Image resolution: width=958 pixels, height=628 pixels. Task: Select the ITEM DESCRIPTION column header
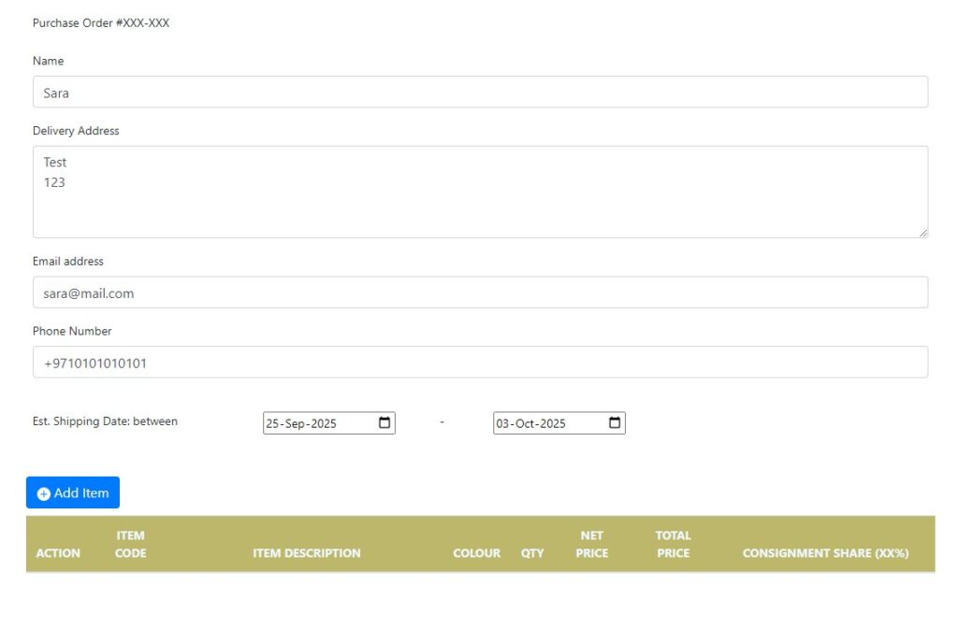click(x=306, y=553)
